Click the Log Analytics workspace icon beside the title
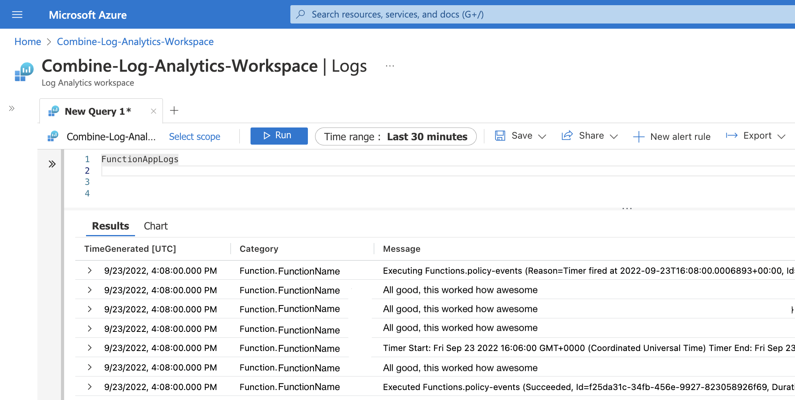 coord(24,72)
